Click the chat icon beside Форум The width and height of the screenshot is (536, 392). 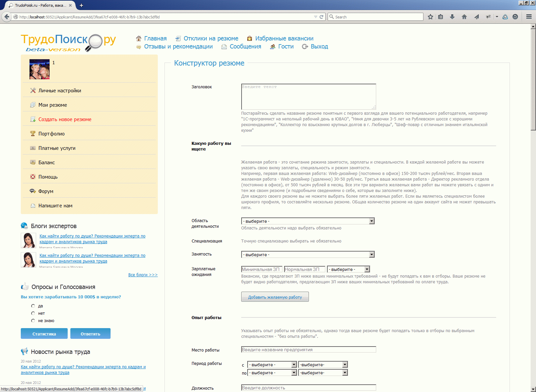33,191
